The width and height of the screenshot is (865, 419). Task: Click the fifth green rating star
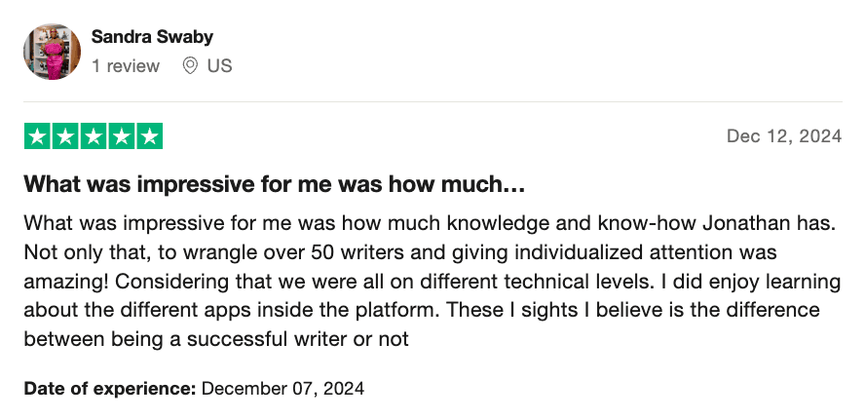point(149,136)
